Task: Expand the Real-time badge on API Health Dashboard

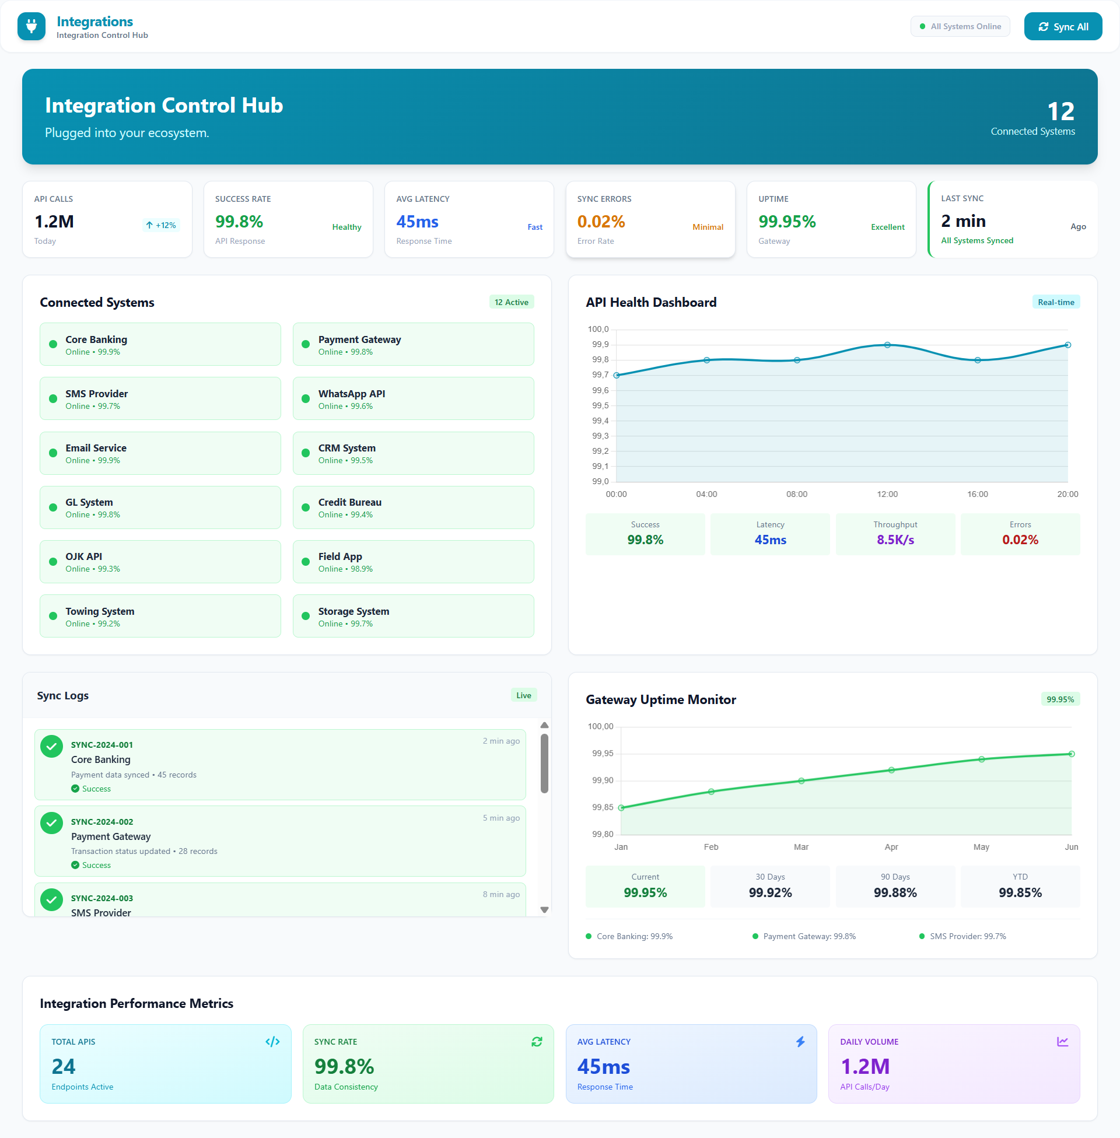Action: [1056, 302]
